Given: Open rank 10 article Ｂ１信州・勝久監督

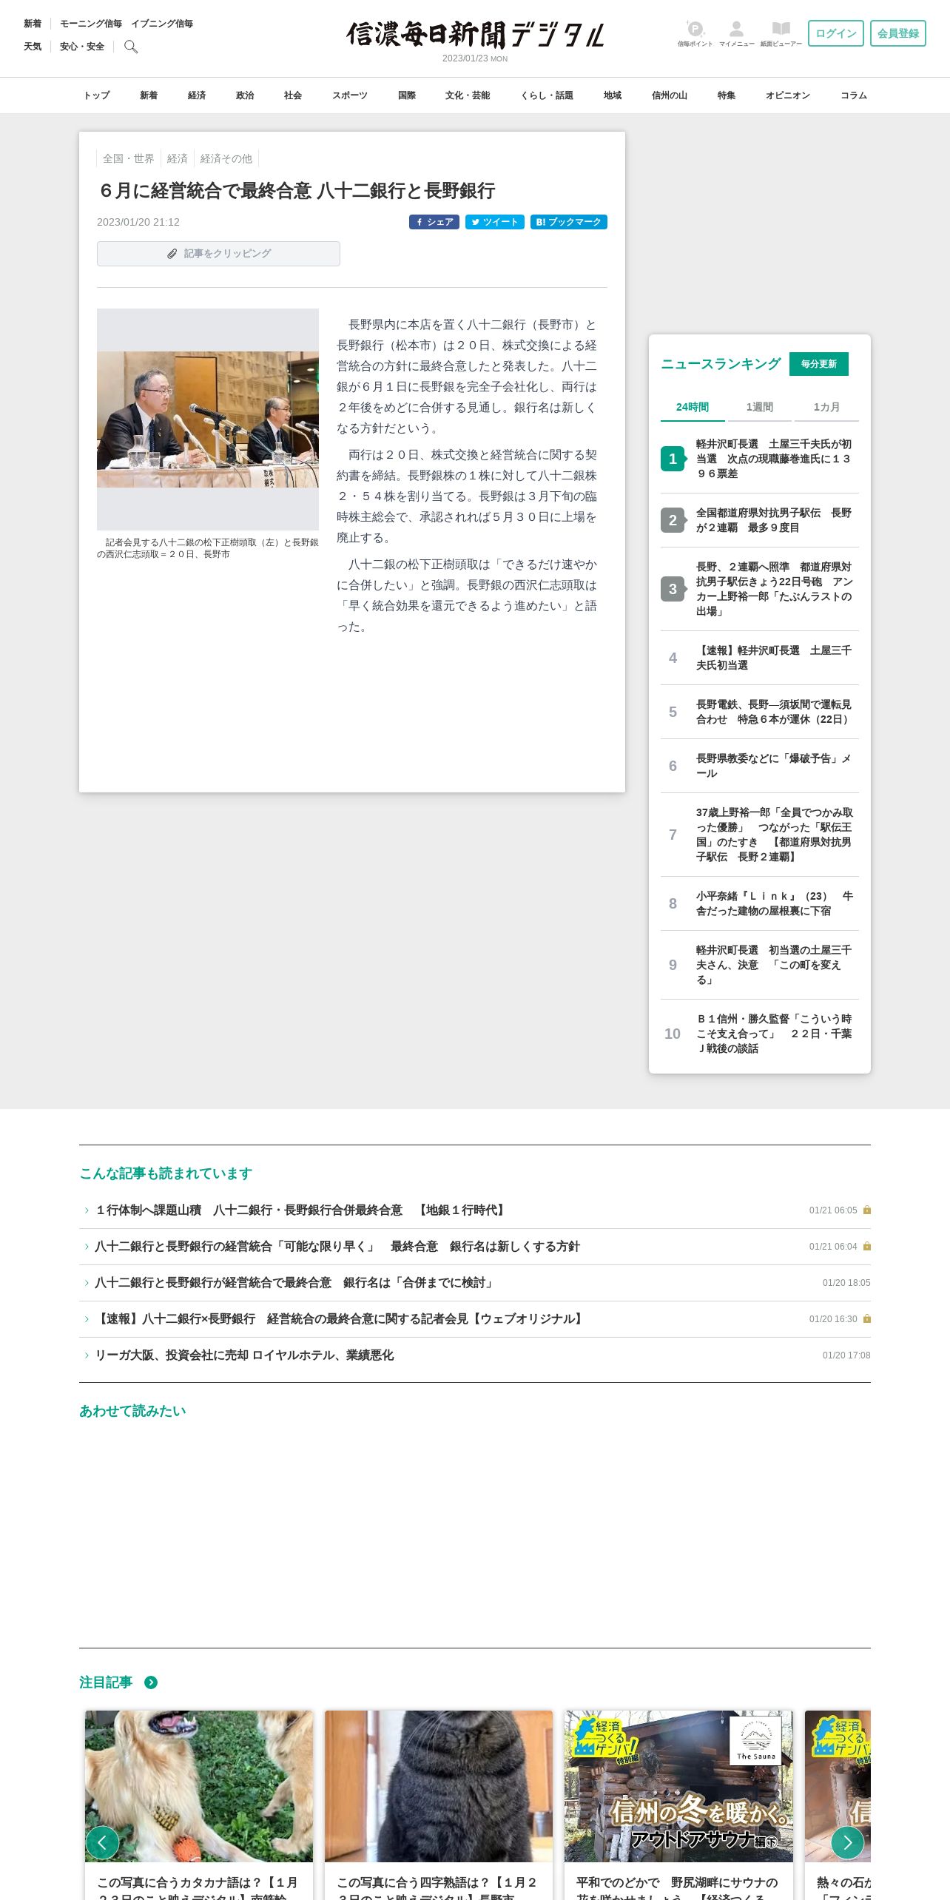Looking at the screenshot, I should click(760, 1034).
